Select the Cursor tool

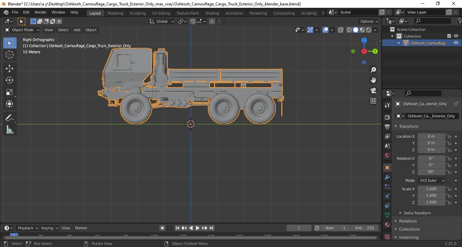click(10, 55)
